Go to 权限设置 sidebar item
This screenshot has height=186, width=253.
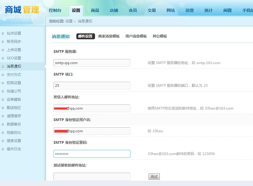point(14,83)
